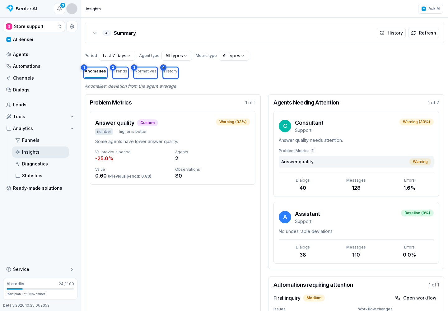The height and width of the screenshot is (311, 448).
Task: Open the Metric type dropdown
Action: (234, 56)
